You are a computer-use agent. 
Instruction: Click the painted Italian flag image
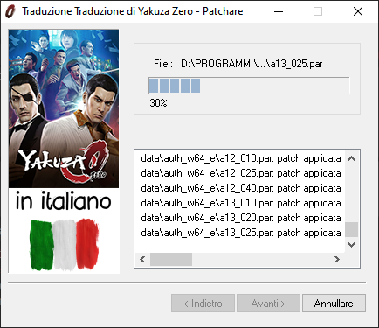point(65,245)
